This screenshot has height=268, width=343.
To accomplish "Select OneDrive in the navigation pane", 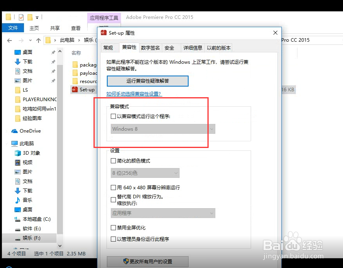I will coord(26,131).
